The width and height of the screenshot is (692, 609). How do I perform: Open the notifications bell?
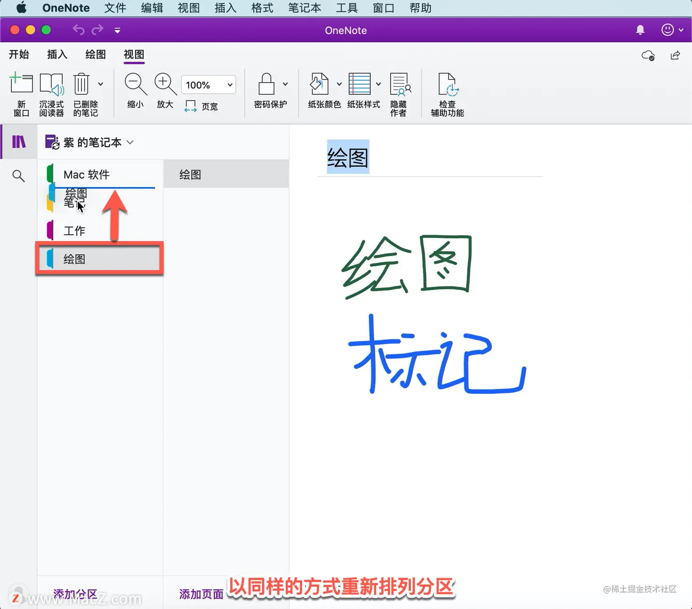[x=640, y=30]
